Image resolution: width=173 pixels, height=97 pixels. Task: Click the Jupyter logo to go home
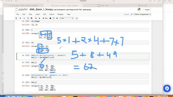click(x=21, y=10)
